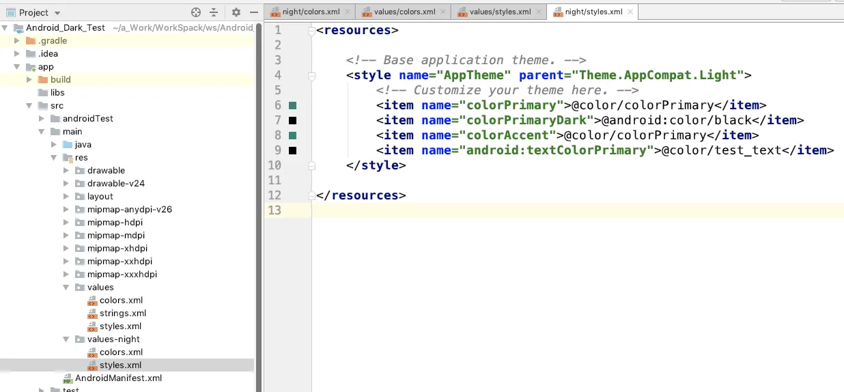Collapse the app module
The width and height of the screenshot is (844, 392).
pos(17,67)
